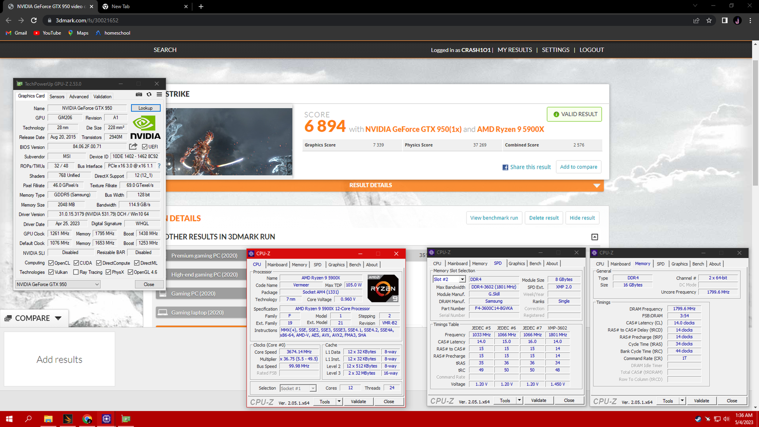The image size is (759, 427).
Task: Click BIOS version share/export icon in GPU-Z
Action: (133, 147)
